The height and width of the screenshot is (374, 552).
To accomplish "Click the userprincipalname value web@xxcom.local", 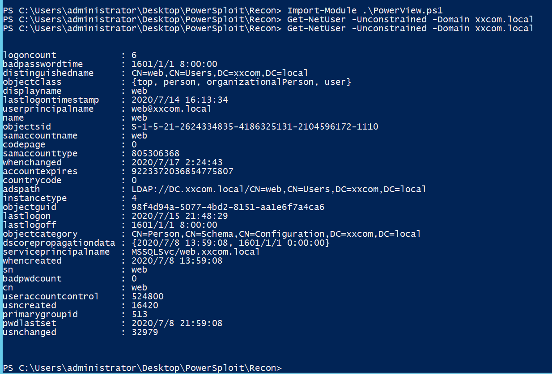I will tap(171, 109).
